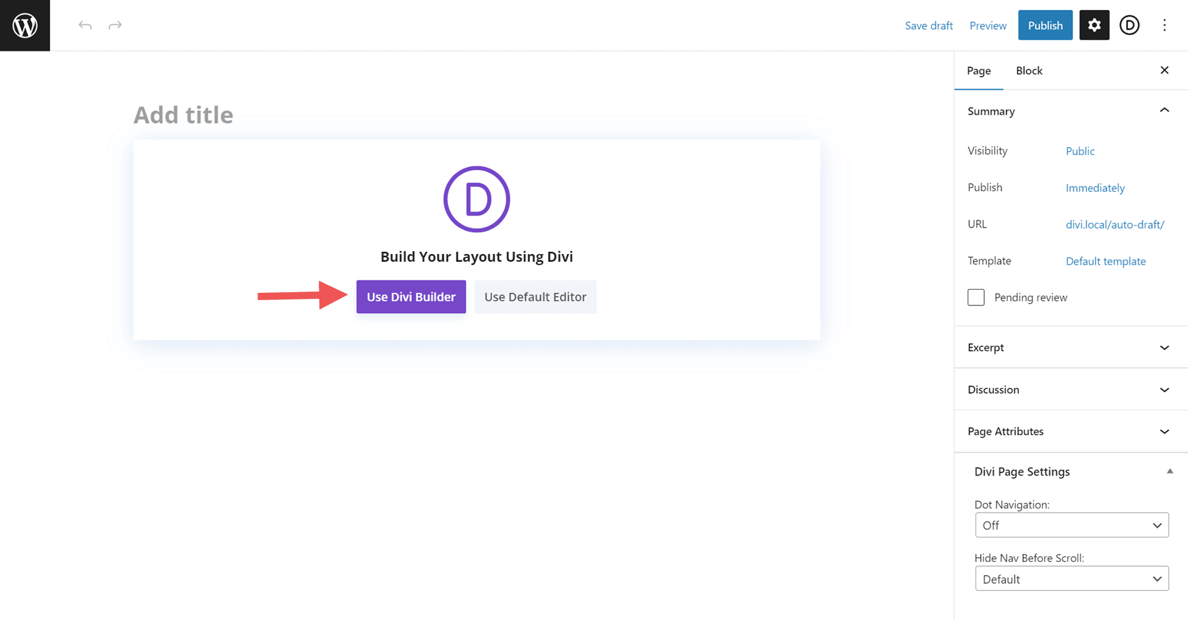Screen dimensions: 1188x620
Task: Click the undo arrow icon
Action: [85, 25]
